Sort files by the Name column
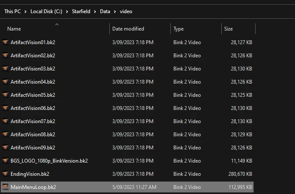 point(14,29)
